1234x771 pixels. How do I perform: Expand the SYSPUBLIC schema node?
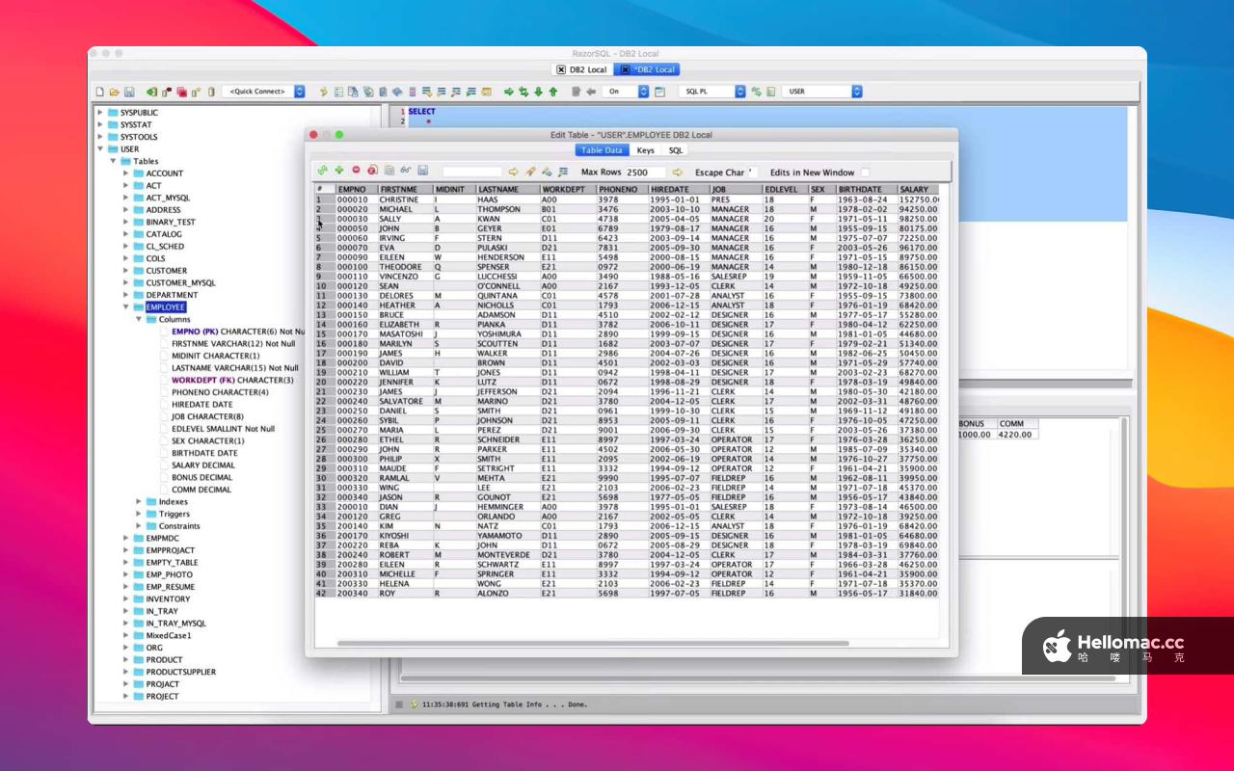100,112
